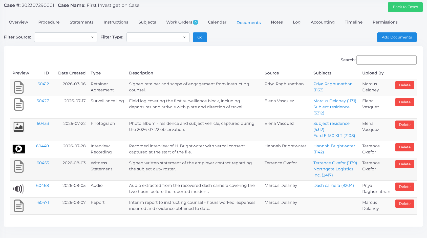Switch to the Timeline tab

pos(353,22)
